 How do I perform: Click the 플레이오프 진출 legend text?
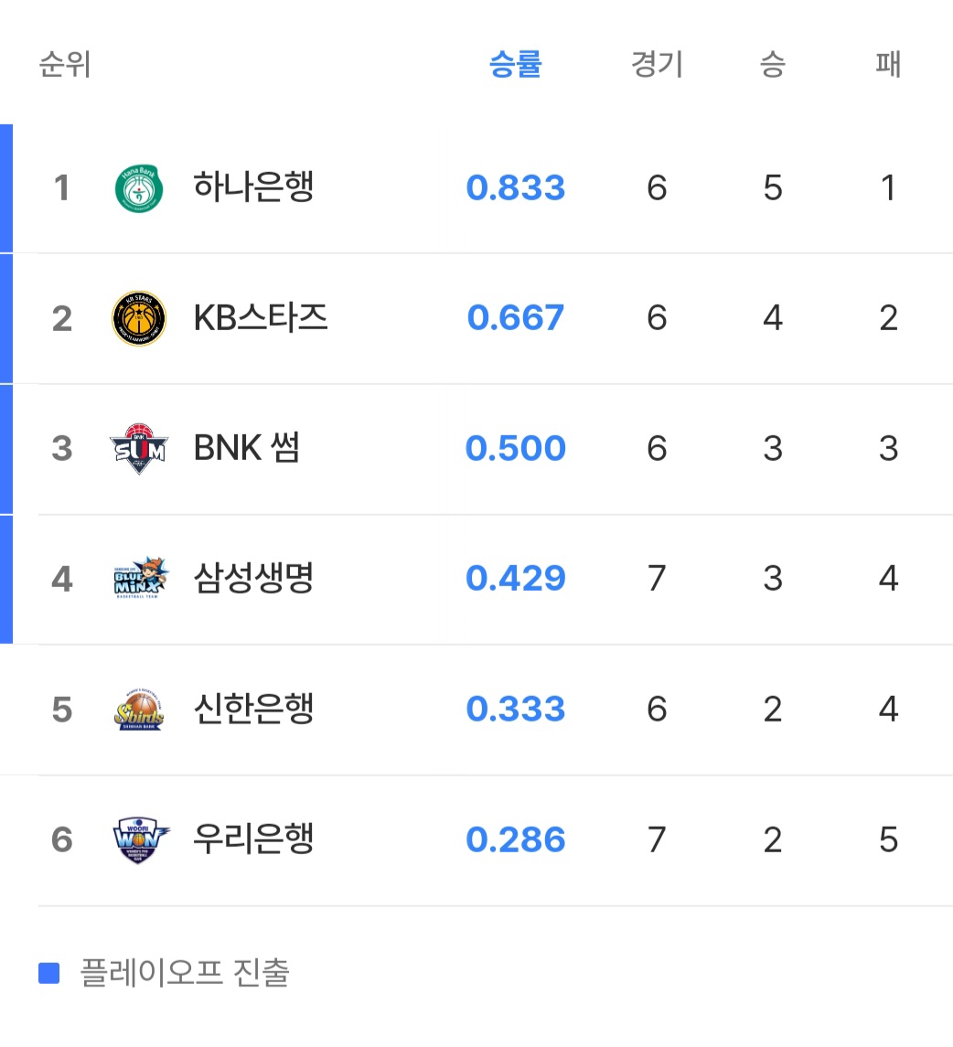click(185, 973)
